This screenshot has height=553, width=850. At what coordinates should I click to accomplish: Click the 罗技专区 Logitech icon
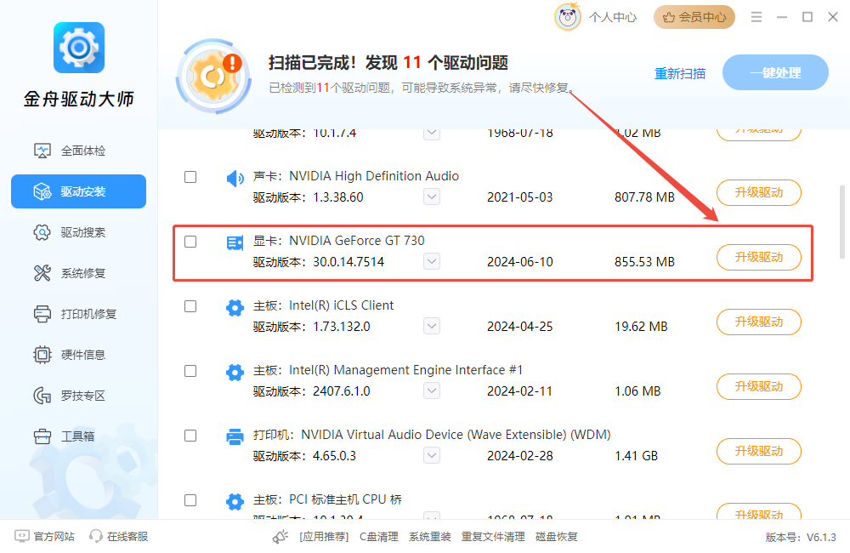pyautogui.click(x=42, y=396)
